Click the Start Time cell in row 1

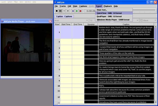pyautogui.click(x=66, y=32)
